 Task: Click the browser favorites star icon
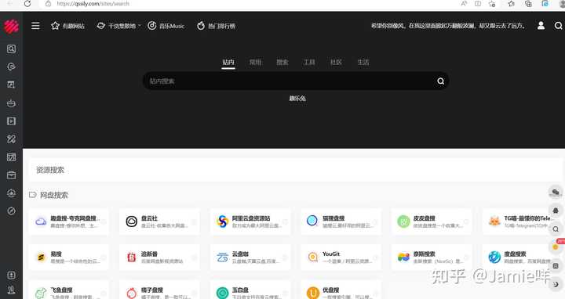tap(492, 4)
